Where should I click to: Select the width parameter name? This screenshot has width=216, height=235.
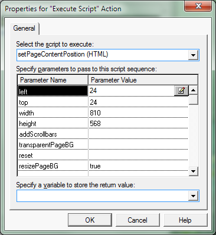[53, 113]
